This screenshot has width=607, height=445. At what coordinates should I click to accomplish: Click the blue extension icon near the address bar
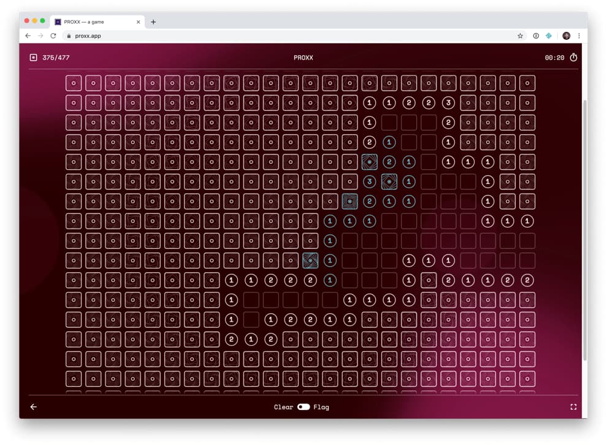pos(549,36)
